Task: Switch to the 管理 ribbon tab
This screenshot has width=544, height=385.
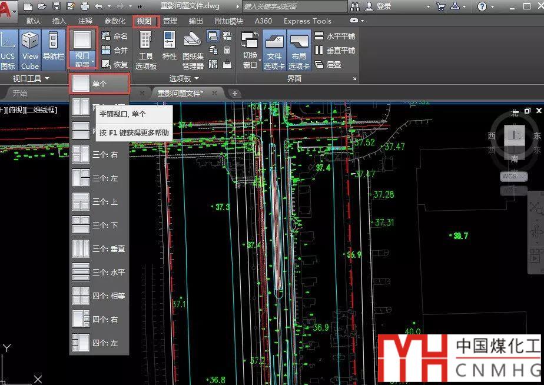Action: [170, 21]
